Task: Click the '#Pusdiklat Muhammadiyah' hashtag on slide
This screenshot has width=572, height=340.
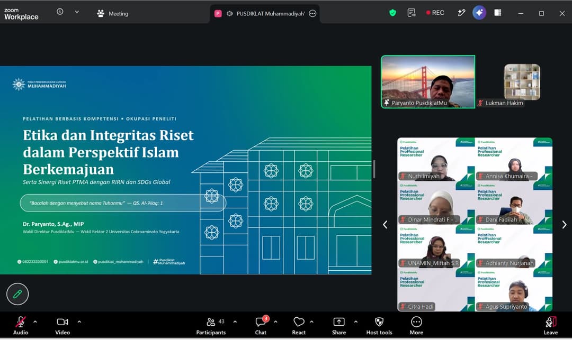Action: [x=169, y=262]
